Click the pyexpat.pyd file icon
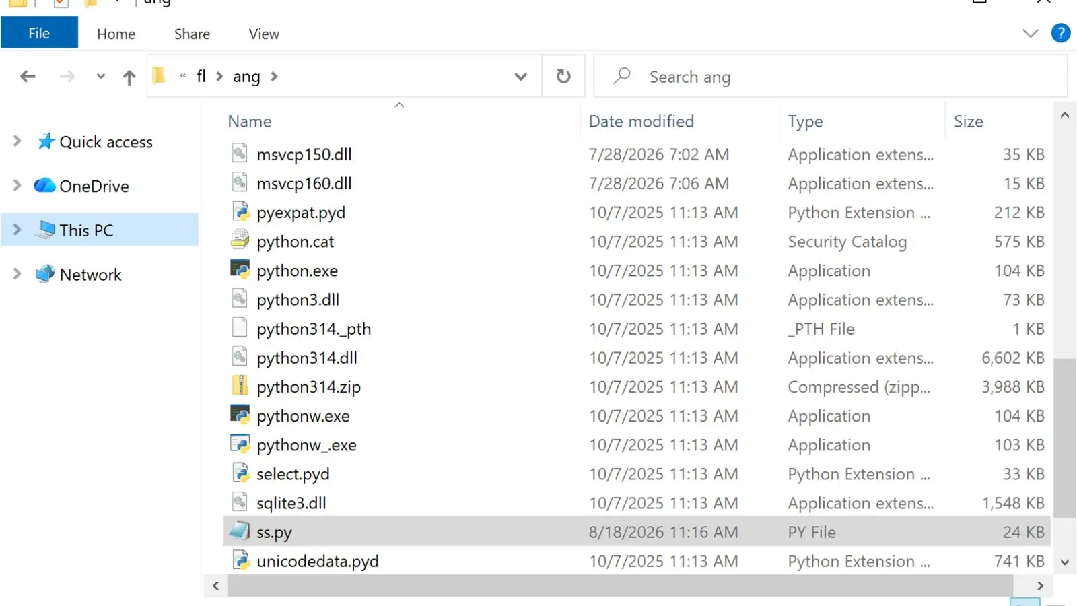This screenshot has height=606, width=1077. point(240,211)
